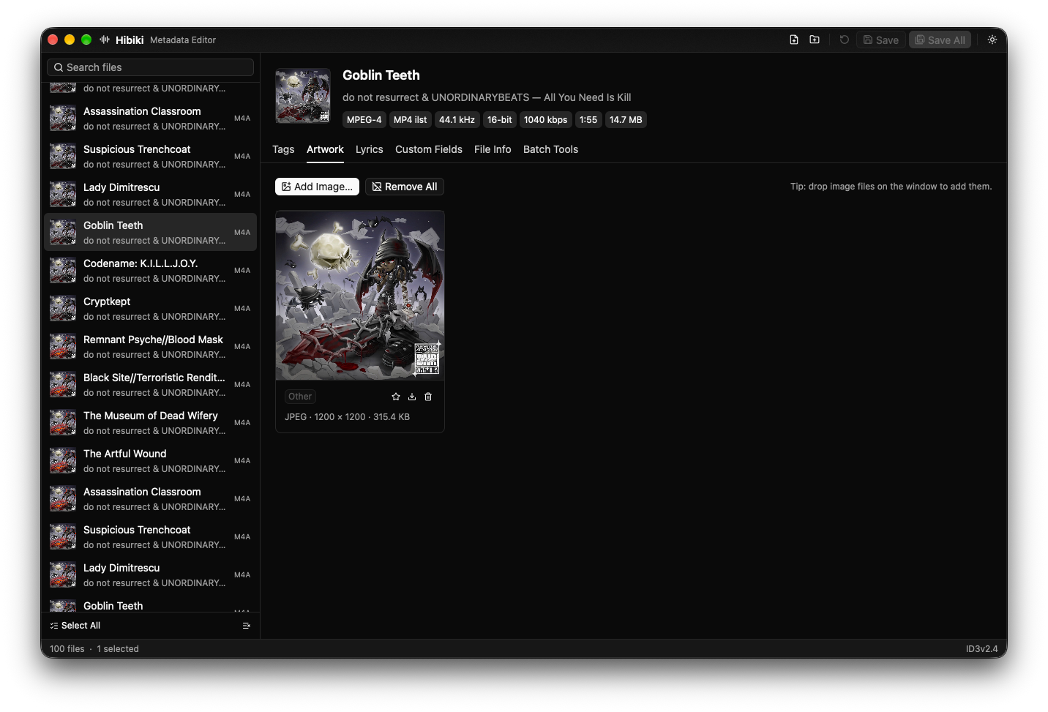1048x712 pixels.
Task: Click the '1:55' duration badge
Action: (x=588, y=120)
